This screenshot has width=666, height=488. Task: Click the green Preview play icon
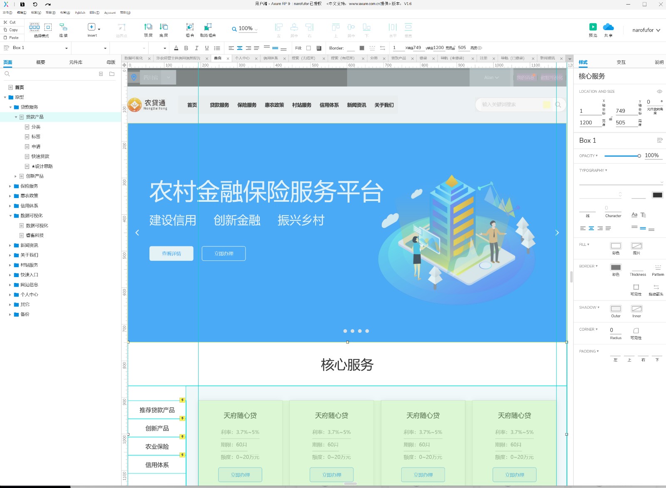593,27
